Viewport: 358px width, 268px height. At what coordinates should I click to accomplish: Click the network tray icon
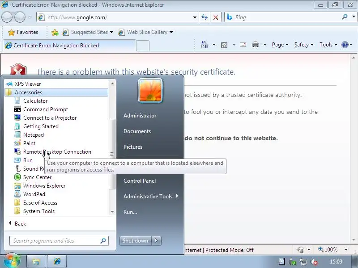pyautogui.click(x=303, y=262)
